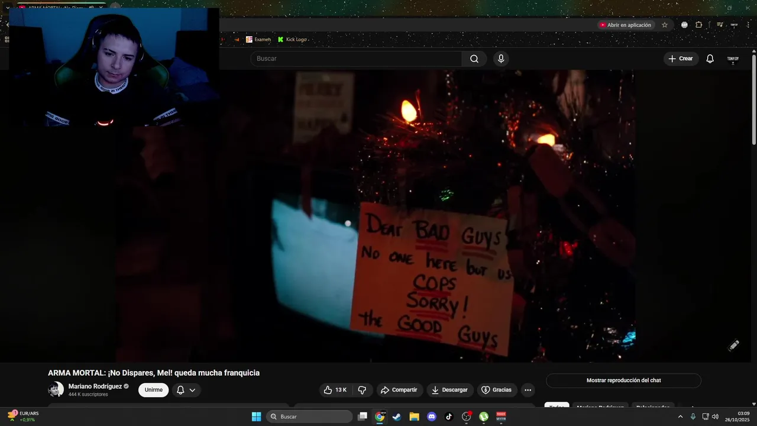Click the YouTube search magnifier button
This screenshot has height=426, width=757.
[474, 59]
